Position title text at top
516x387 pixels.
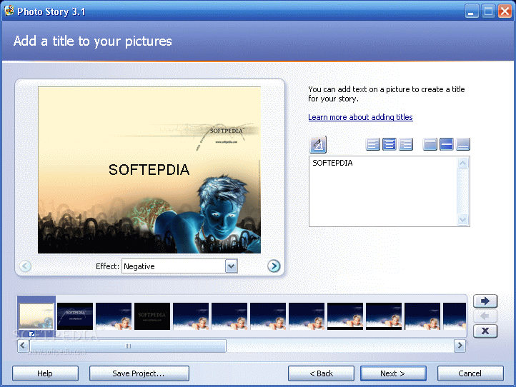[x=430, y=144]
